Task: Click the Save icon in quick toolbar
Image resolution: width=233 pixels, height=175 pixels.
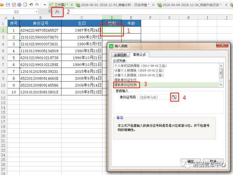Action: 8,5
